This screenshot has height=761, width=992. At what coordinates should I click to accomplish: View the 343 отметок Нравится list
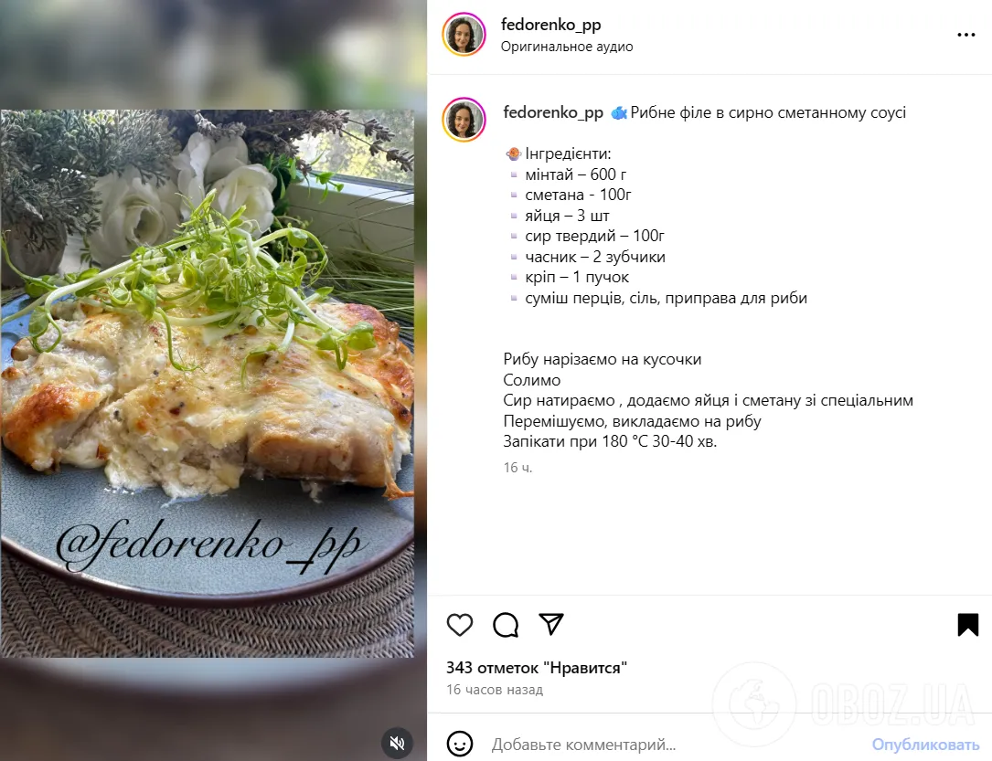(537, 668)
